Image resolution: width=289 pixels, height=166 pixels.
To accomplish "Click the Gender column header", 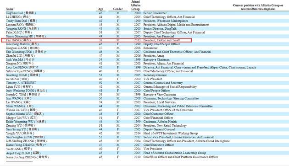I will [118, 9].
